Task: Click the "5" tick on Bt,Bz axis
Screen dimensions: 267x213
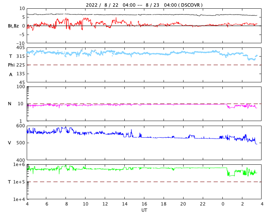Action: 23,17
